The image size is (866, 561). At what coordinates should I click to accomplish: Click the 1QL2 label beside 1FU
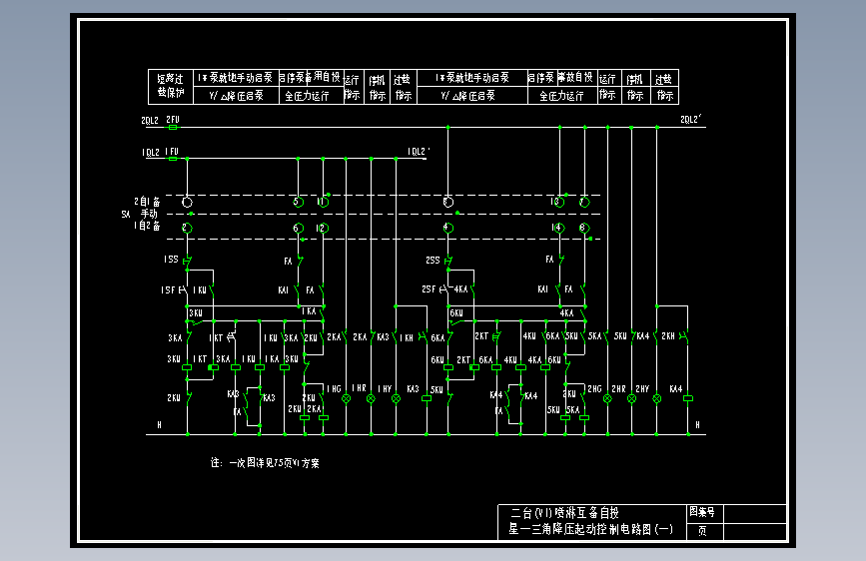151,153
